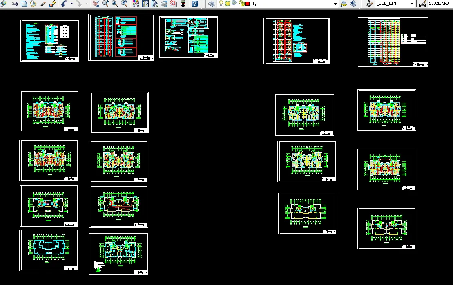The width and height of the screenshot is (453, 285).
Task: Open the Markup Set Manager icon
Action: point(173,4)
